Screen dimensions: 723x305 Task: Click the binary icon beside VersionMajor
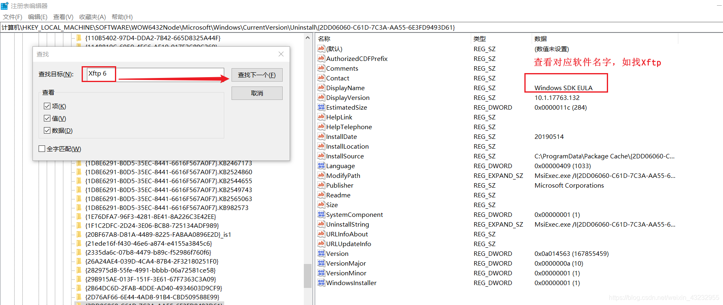pos(321,263)
